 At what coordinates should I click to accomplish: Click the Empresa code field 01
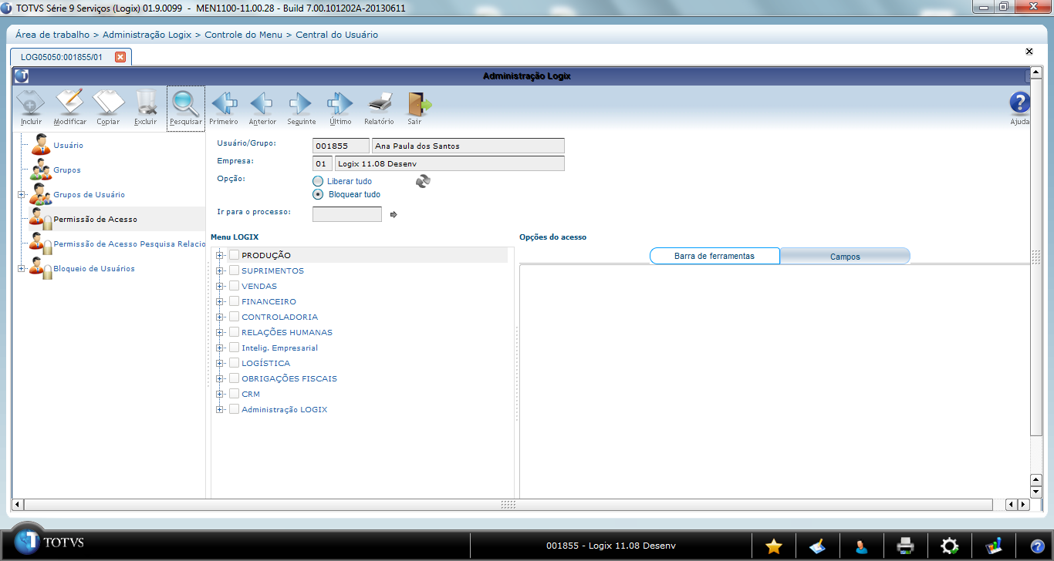coord(323,163)
